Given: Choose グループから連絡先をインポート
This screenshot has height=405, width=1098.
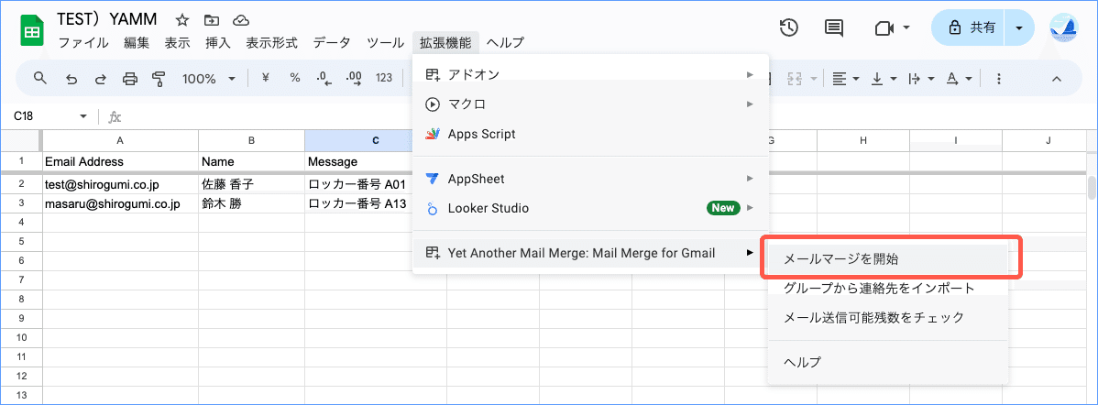Looking at the screenshot, I should click(x=888, y=288).
